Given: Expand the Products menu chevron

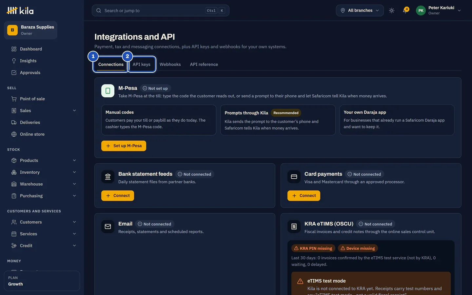Looking at the screenshot, I should 74,160.
